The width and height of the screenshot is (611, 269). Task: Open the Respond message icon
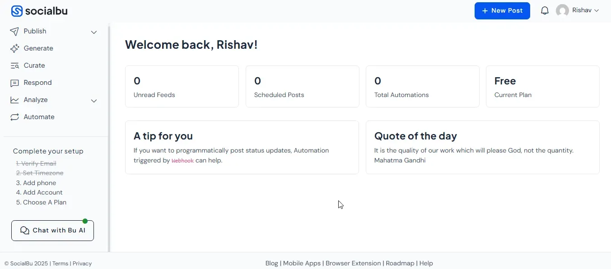(x=14, y=83)
